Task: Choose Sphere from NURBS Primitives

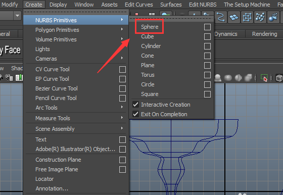Action: [x=150, y=27]
